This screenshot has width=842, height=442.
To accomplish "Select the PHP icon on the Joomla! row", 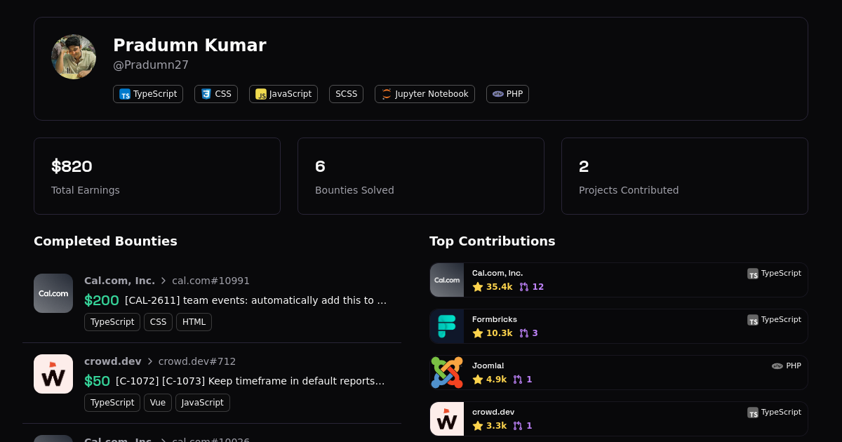I will pyautogui.click(x=777, y=366).
